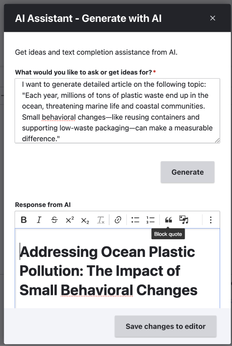Close the AI Assistant dialog
This screenshot has height=346, width=232.
213,18
